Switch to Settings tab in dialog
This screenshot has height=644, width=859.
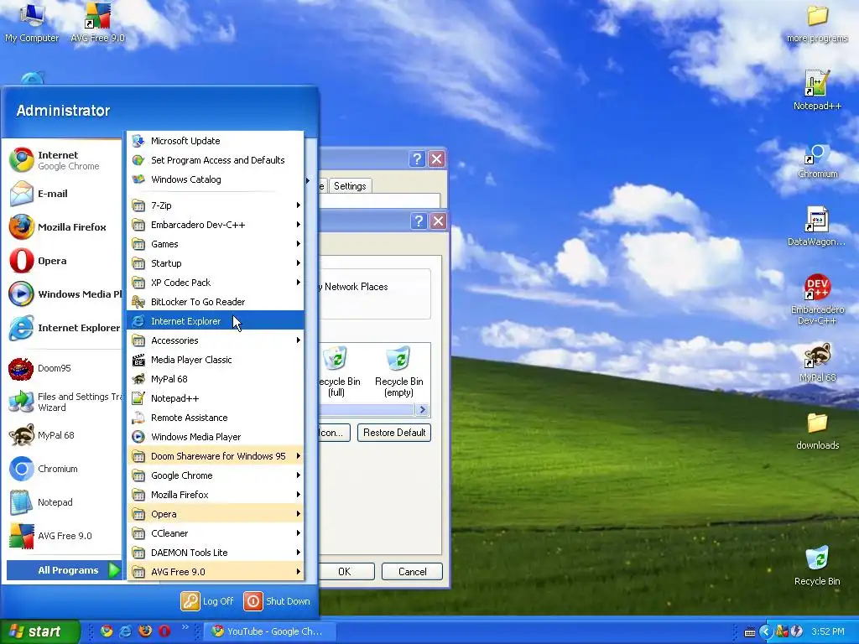tap(350, 186)
